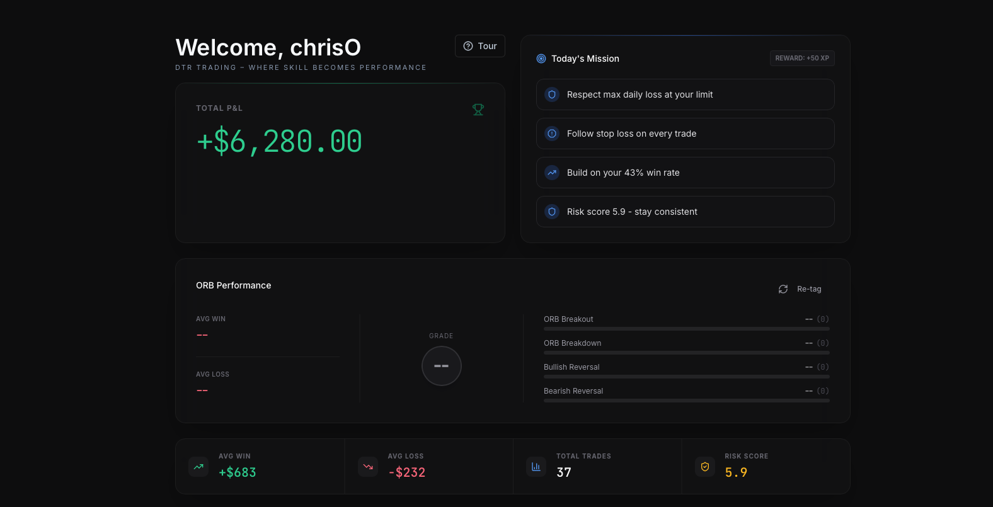Click the shield icon beside Risk Score
The height and width of the screenshot is (507, 993).
coord(705,467)
